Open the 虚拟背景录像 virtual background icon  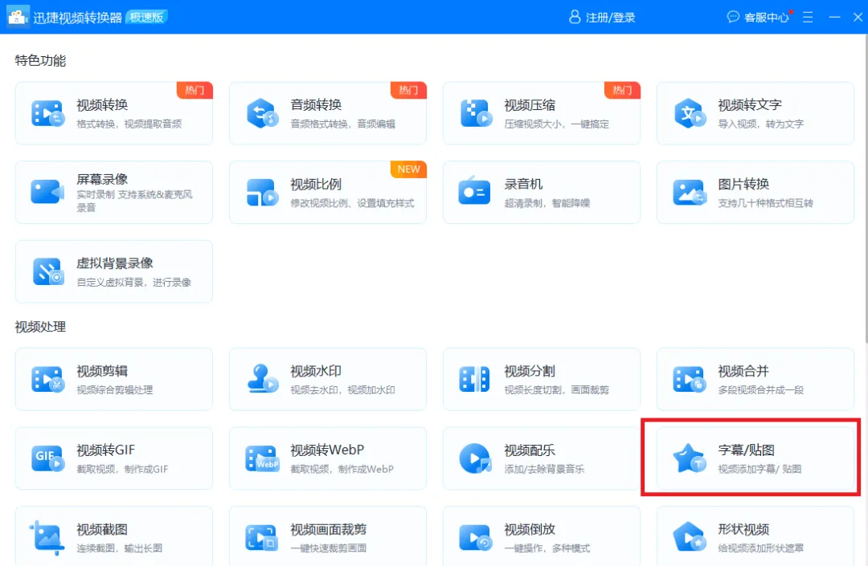click(x=48, y=271)
